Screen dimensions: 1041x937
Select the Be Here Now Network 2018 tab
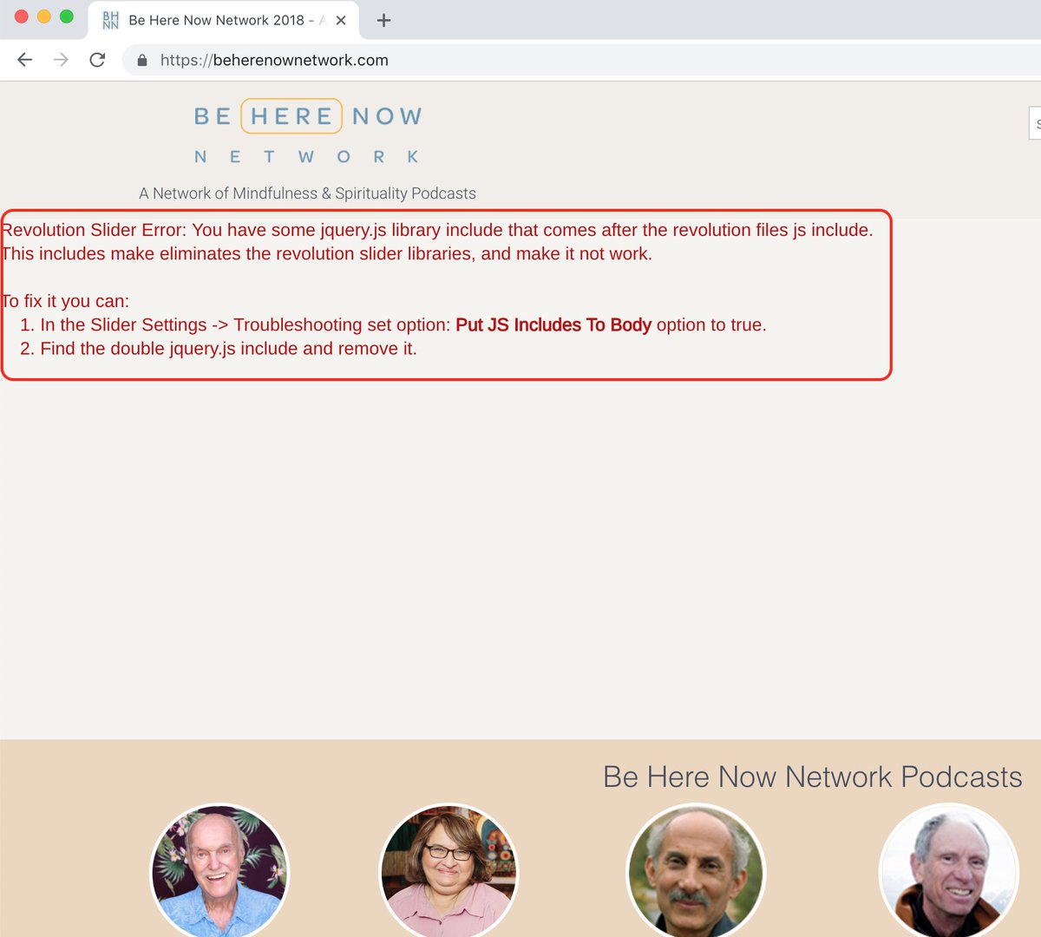224,20
